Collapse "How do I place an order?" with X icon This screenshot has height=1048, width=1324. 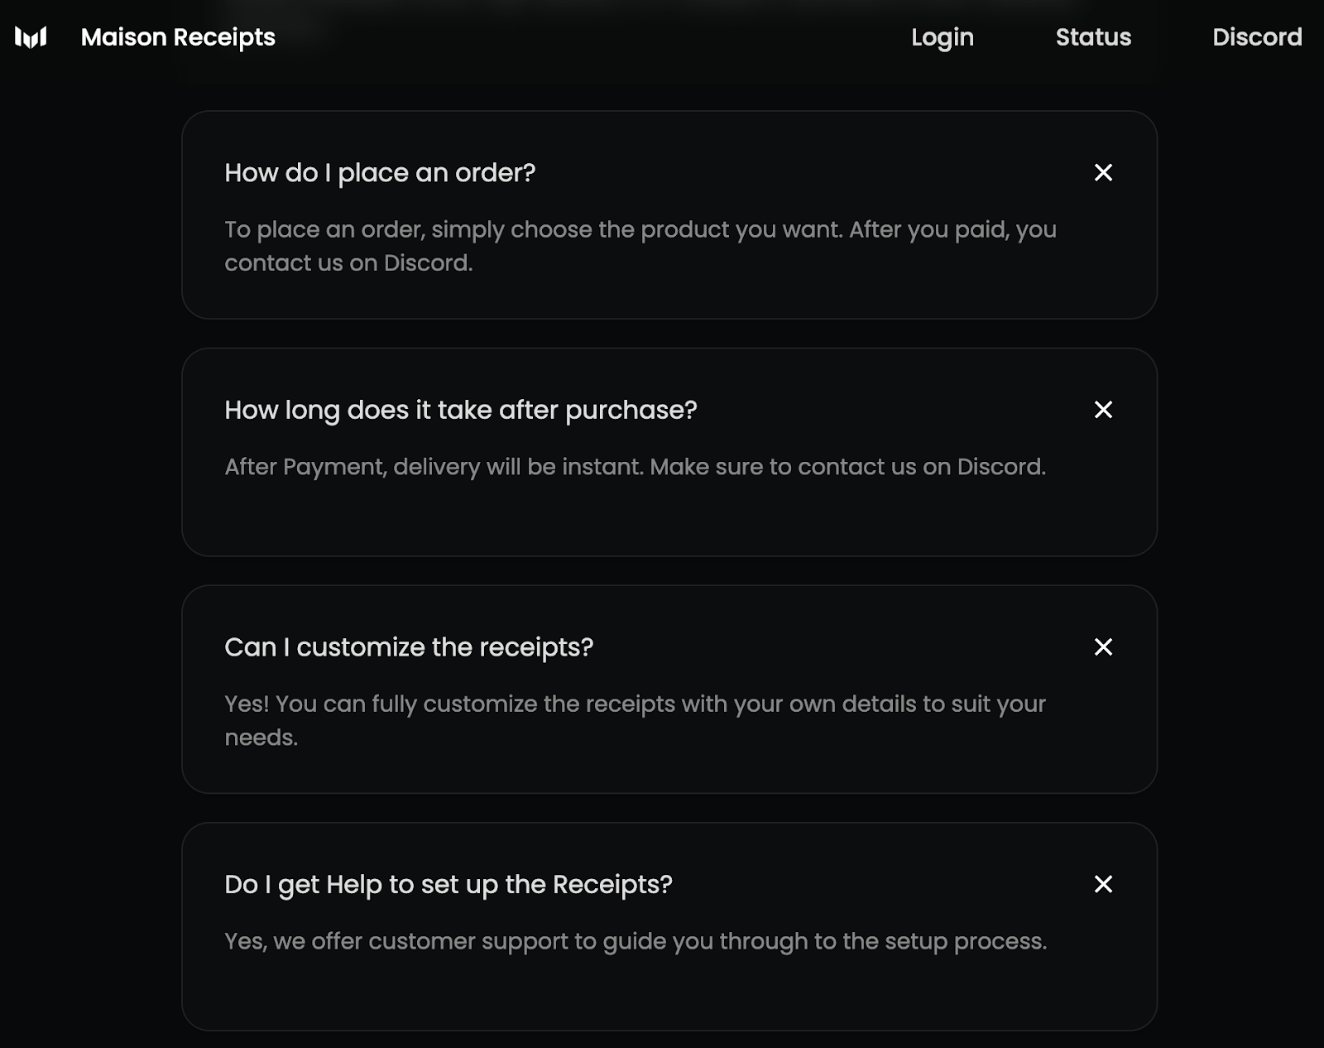1103,172
